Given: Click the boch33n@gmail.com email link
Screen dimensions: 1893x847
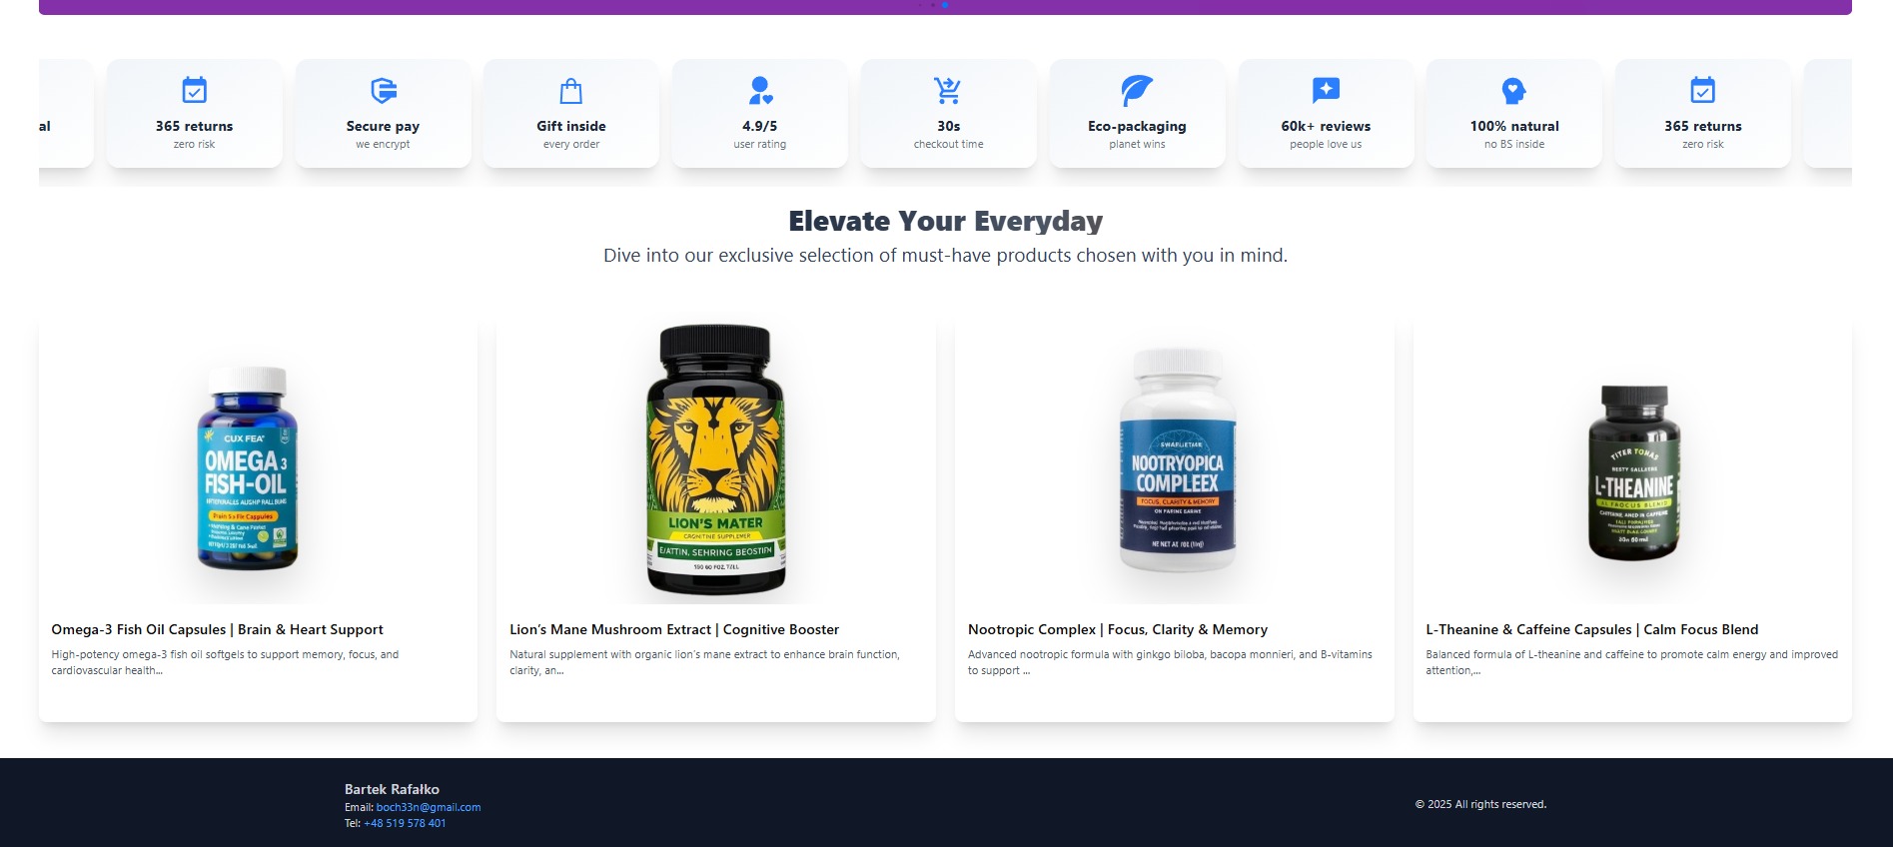Looking at the screenshot, I should click(x=429, y=807).
